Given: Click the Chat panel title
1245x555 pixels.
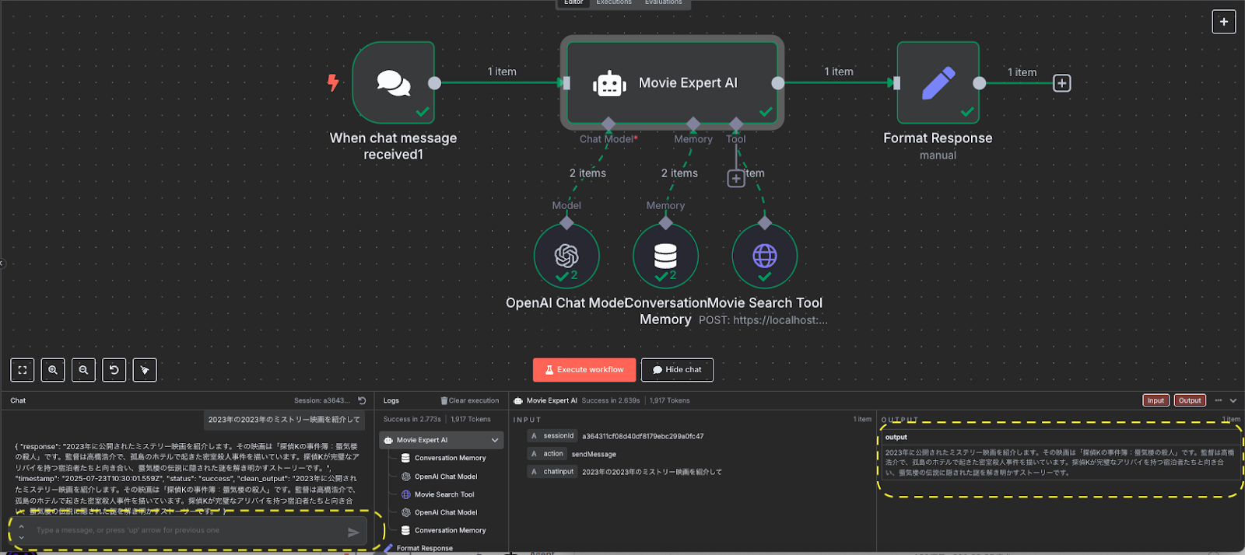Looking at the screenshot, I should (x=18, y=401).
